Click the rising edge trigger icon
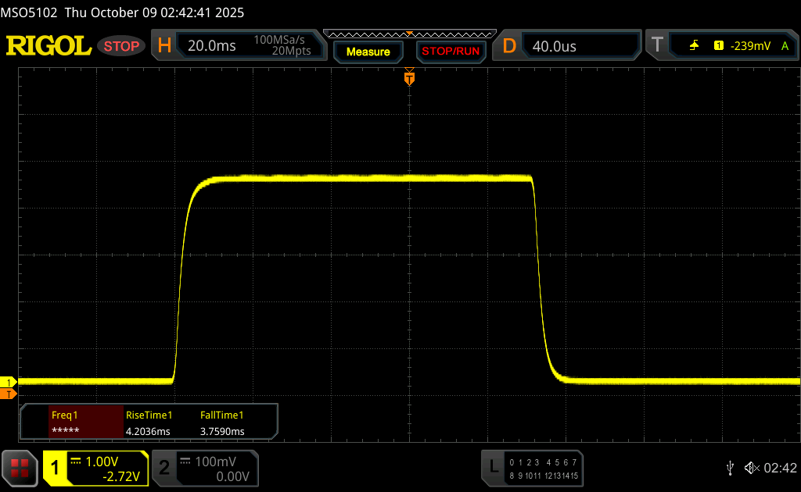Image resolution: width=801 pixels, height=492 pixels. click(x=695, y=46)
